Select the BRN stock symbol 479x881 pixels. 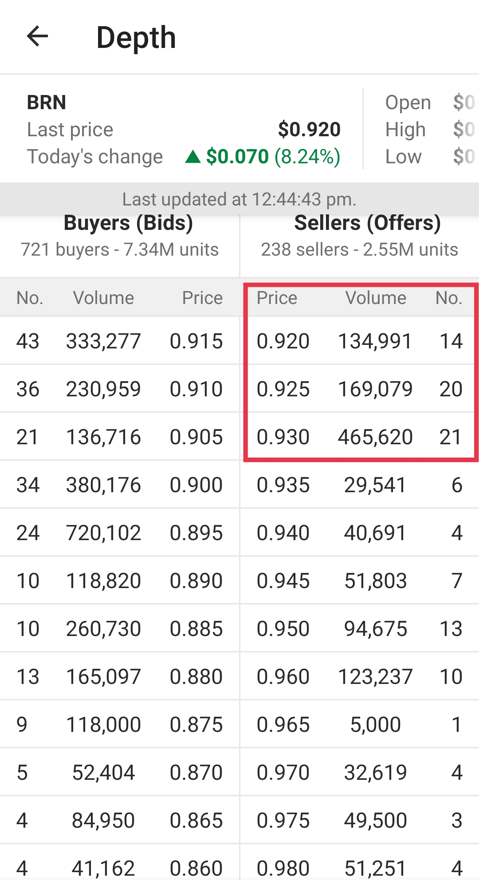point(47,103)
